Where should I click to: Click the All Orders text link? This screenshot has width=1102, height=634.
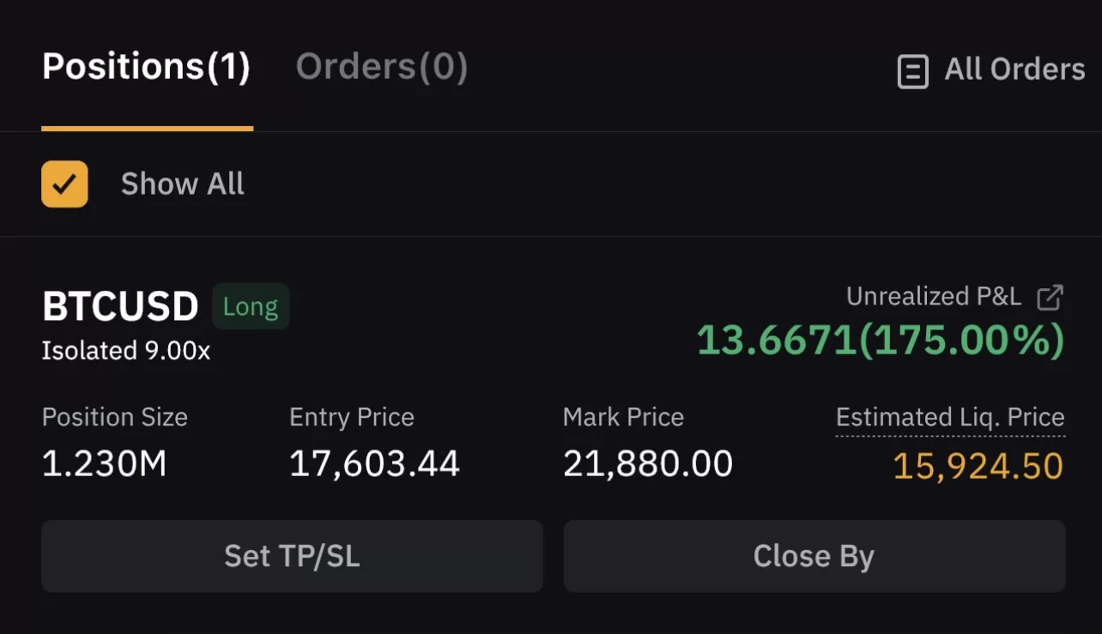click(x=1014, y=69)
